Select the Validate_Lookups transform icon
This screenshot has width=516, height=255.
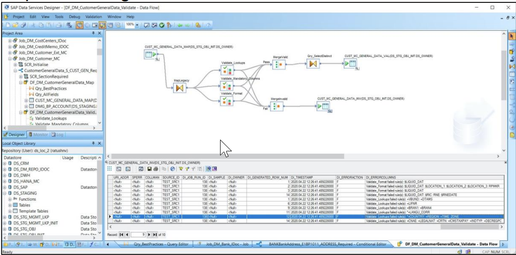click(x=227, y=70)
